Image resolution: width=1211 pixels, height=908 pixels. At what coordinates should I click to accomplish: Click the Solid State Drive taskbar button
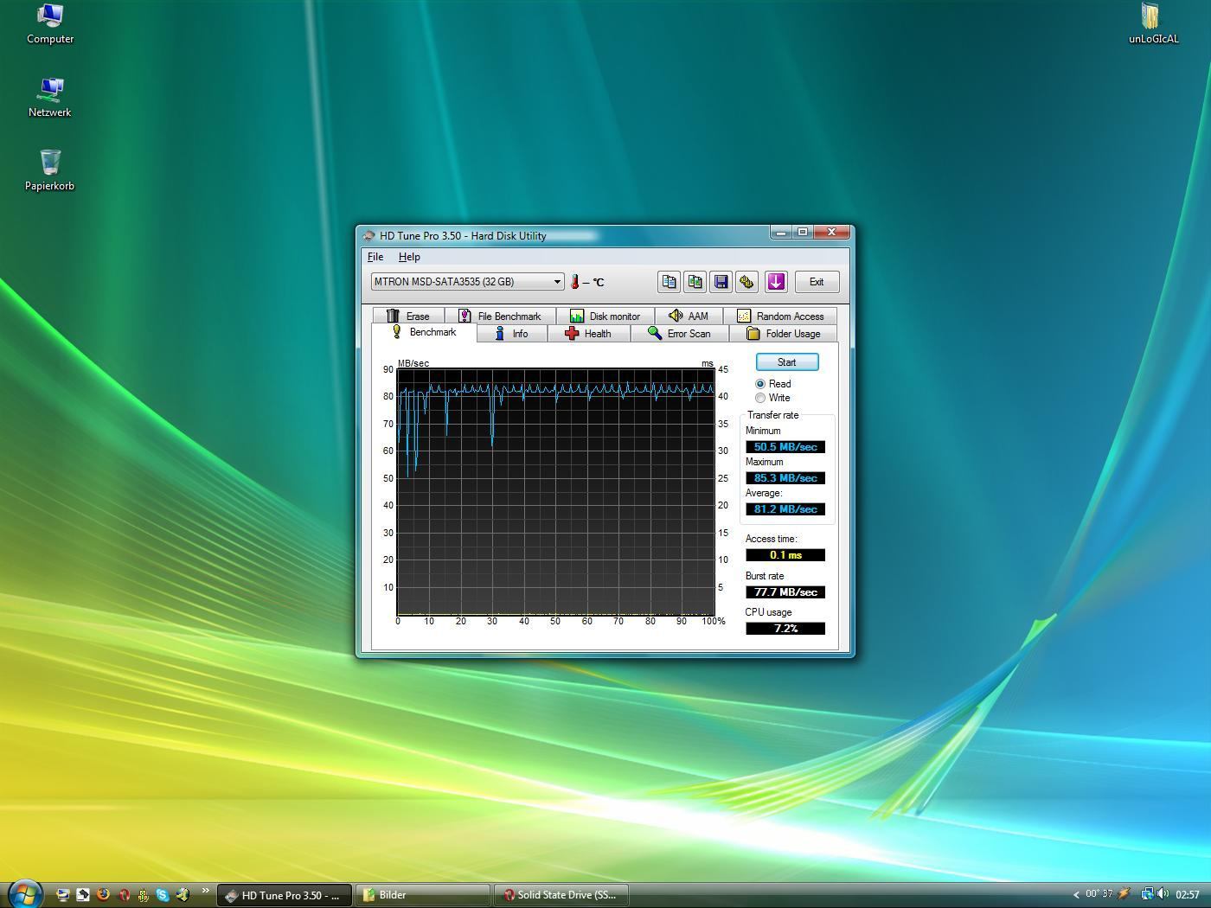[561, 895]
